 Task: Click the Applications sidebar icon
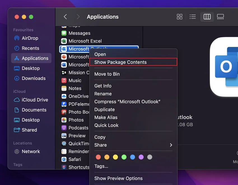(x=17, y=58)
